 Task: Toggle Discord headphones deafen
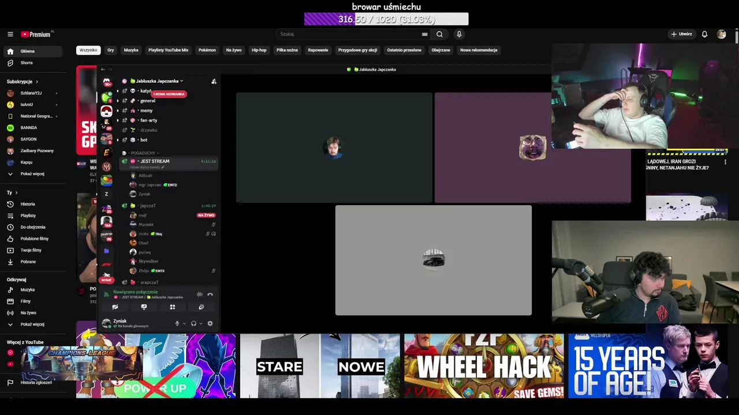coord(193,323)
